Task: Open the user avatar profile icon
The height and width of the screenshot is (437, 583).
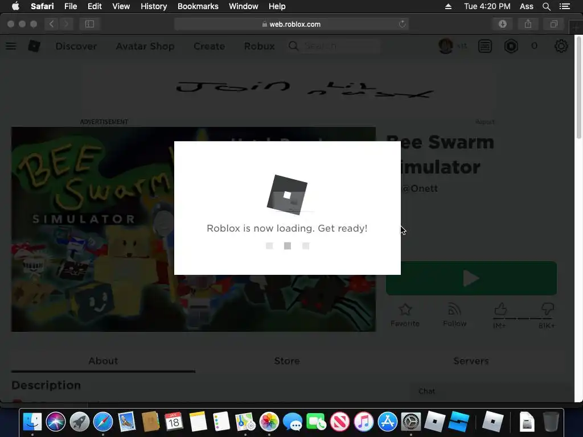Action: click(x=445, y=46)
